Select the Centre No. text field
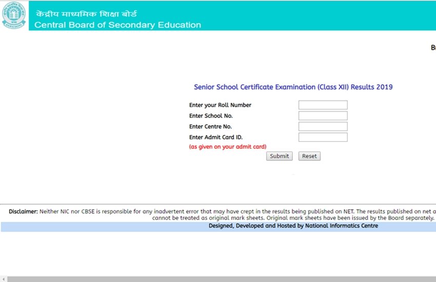This screenshot has height=282, width=436. 323,127
